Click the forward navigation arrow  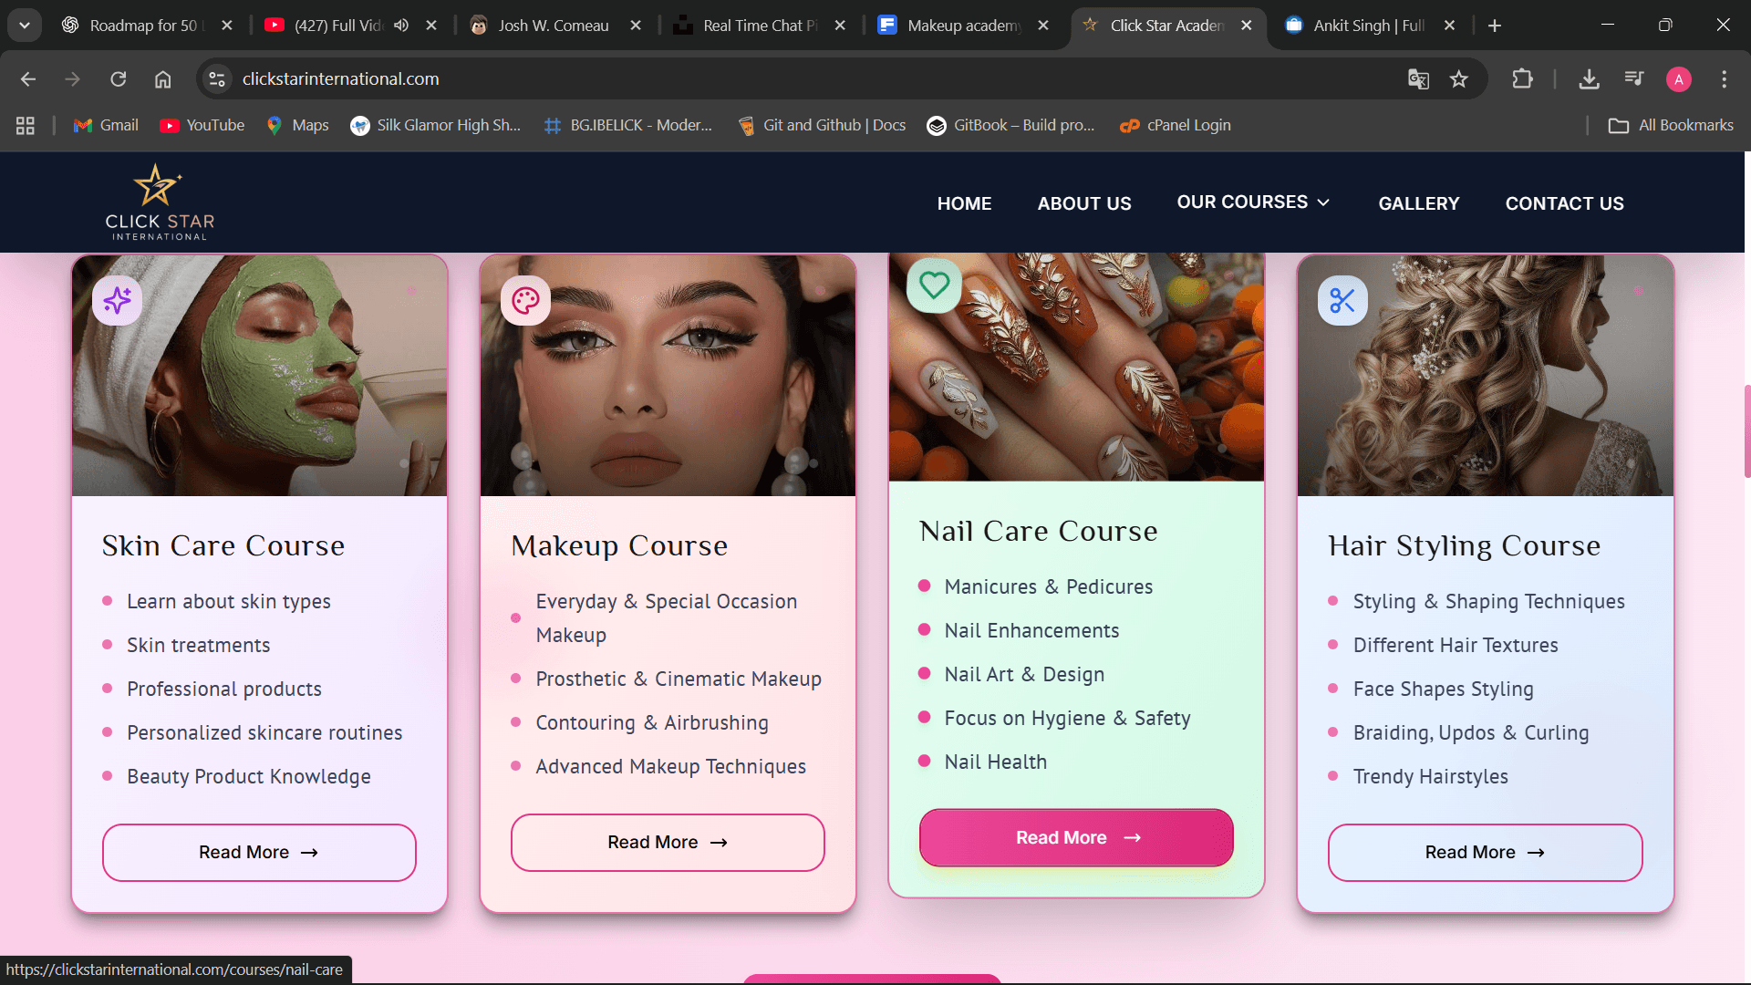(73, 79)
